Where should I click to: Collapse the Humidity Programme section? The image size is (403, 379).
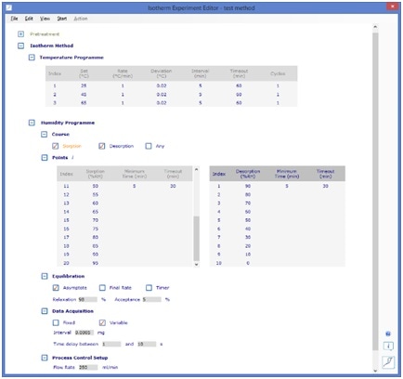(x=32, y=123)
